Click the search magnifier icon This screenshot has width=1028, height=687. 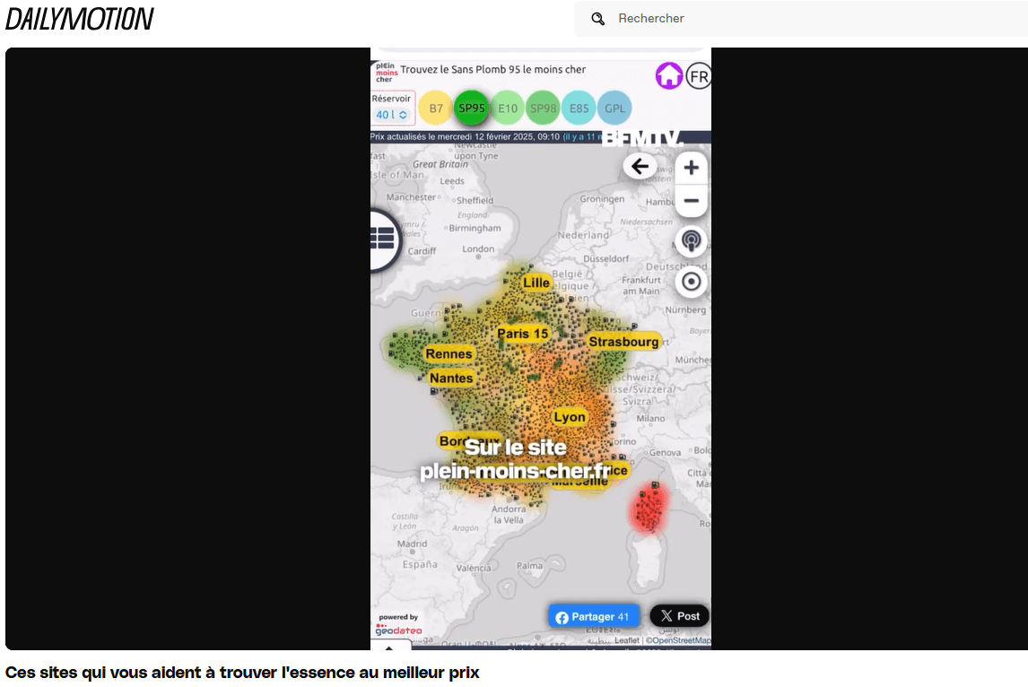click(x=598, y=19)
